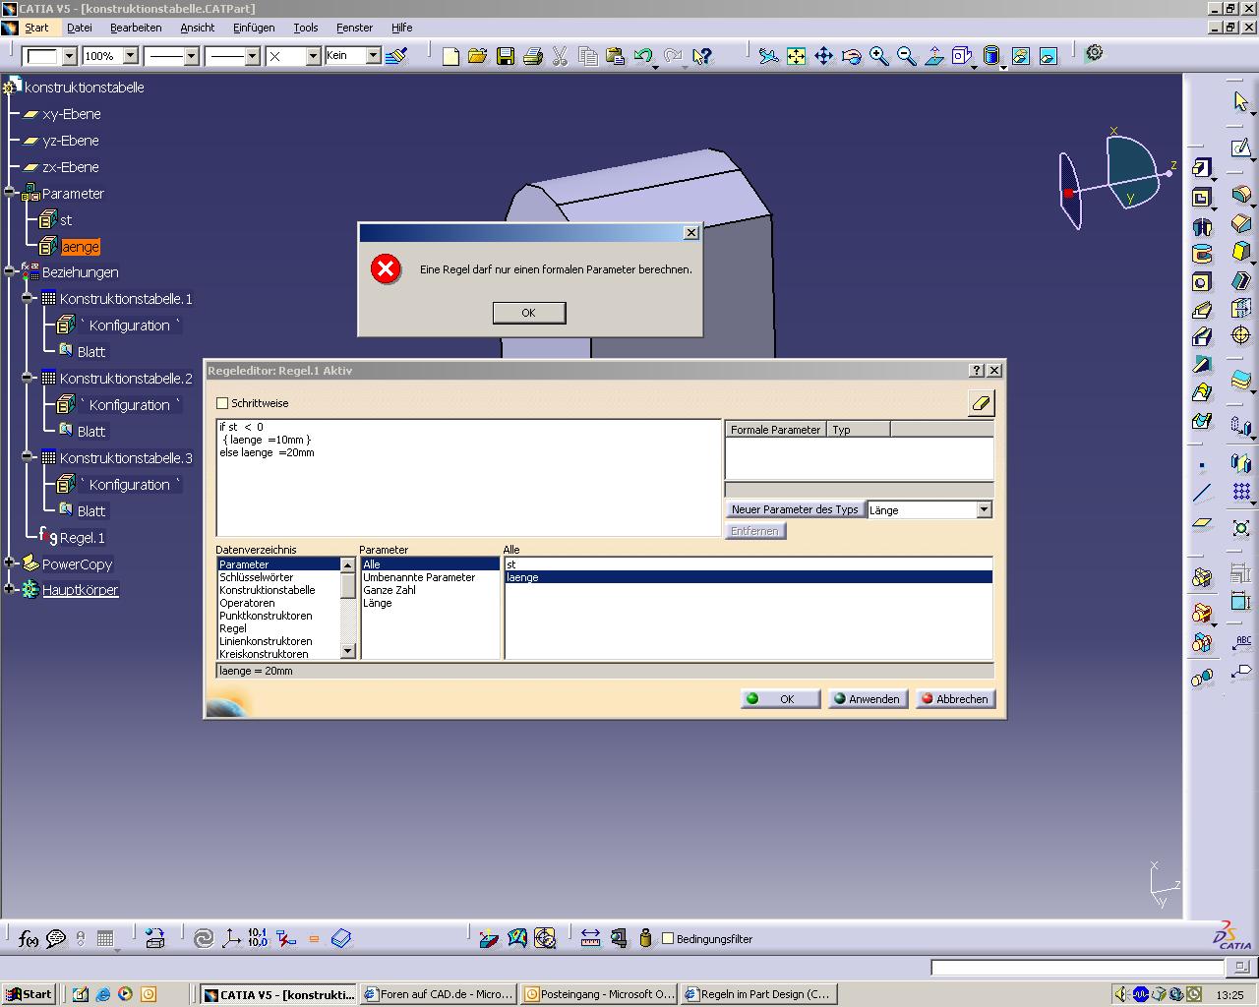Click the Update icon in bottom toolbar
Screen dimensions: 1259x1007
tap(204, 938)
